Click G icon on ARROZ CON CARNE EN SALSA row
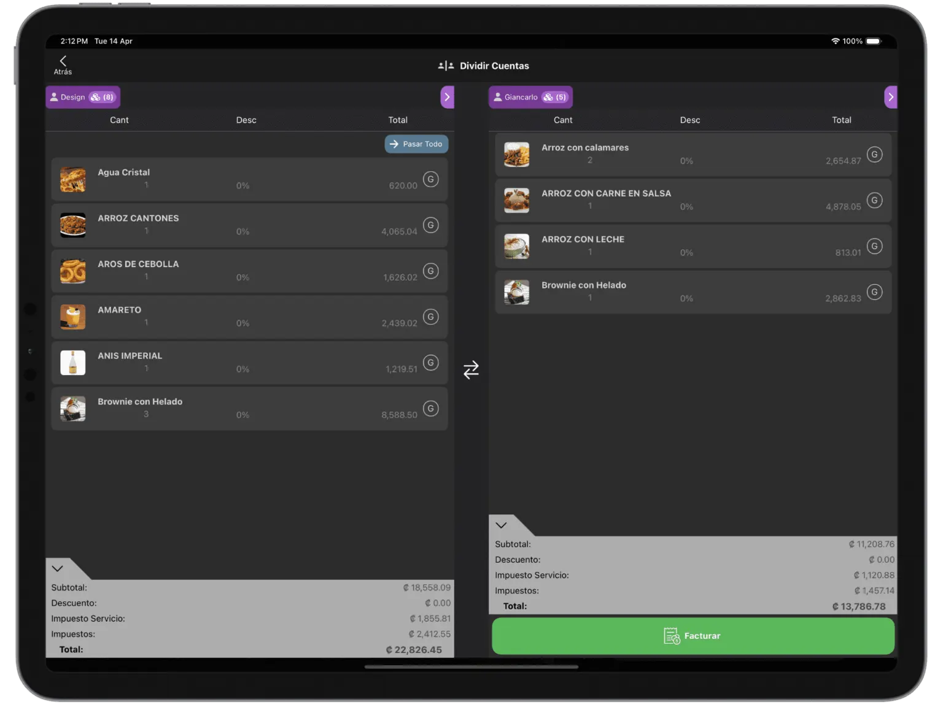943x707 pixels. point(874,200)
